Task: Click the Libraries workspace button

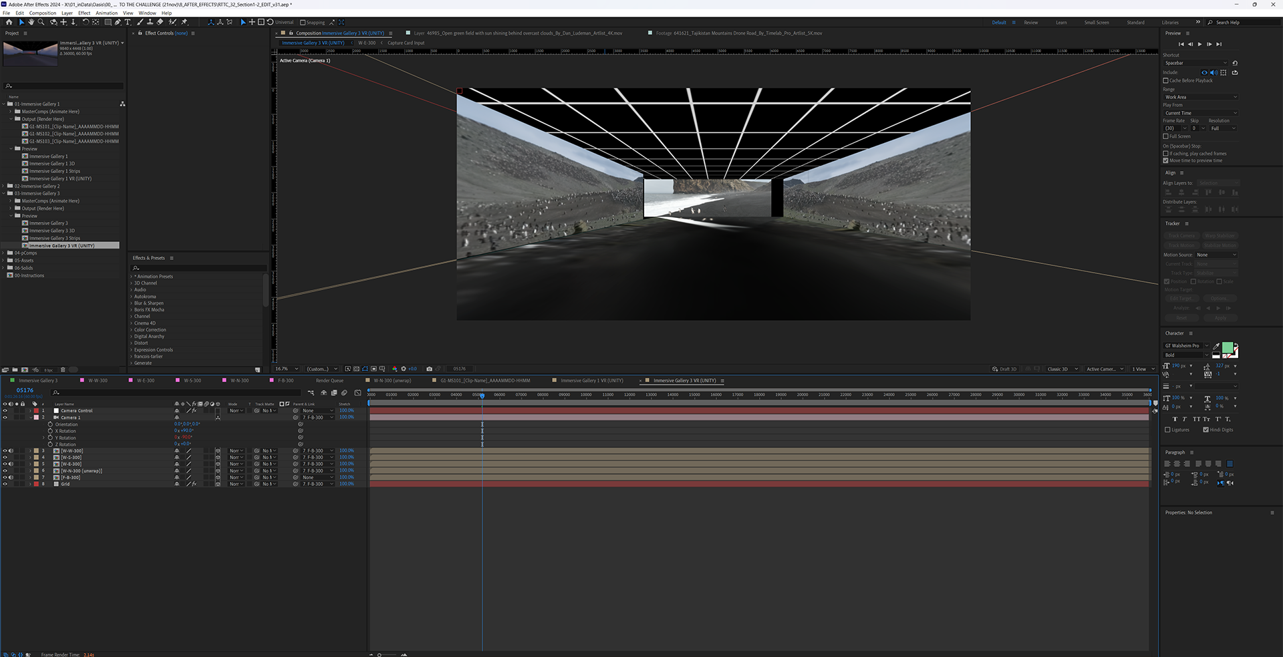Action: pyautogui.click(x=1170, y=23)
